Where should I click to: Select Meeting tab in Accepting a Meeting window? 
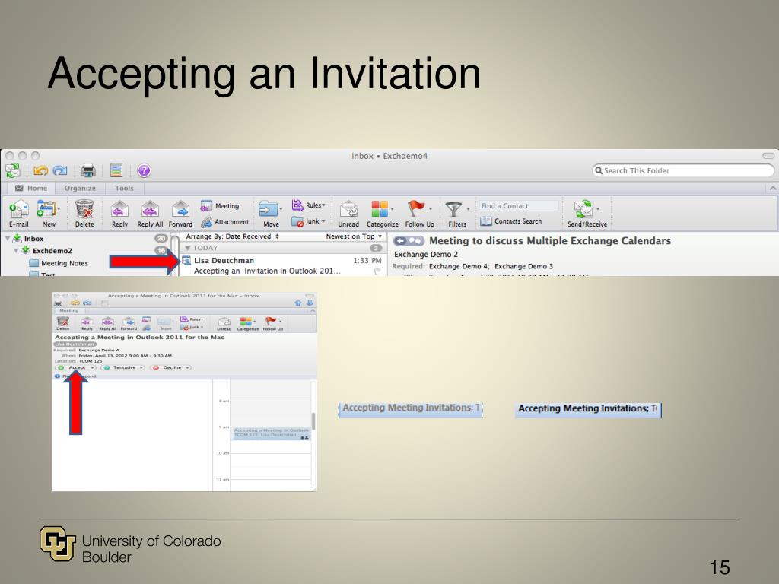tap(69, 311)
